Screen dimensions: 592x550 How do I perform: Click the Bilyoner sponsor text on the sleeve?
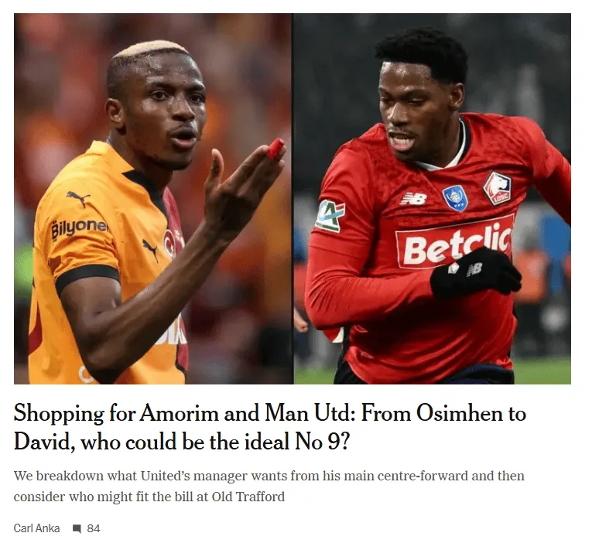click(x=80, y=227)
